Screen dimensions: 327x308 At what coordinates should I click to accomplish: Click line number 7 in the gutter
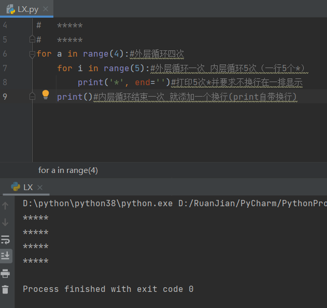pos(5,68)
